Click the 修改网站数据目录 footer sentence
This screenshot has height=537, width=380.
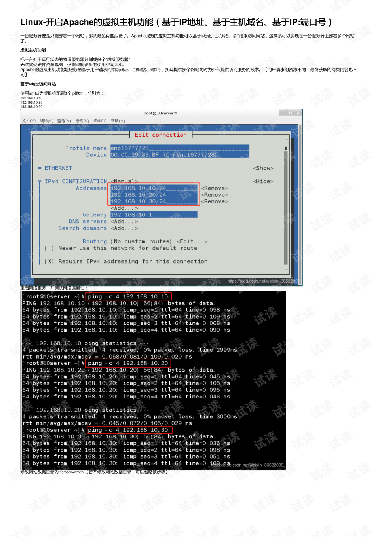pos(95,472)
